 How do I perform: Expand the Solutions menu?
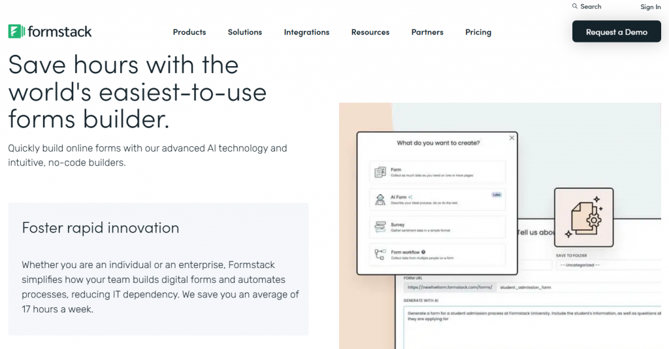click(245, 32)
